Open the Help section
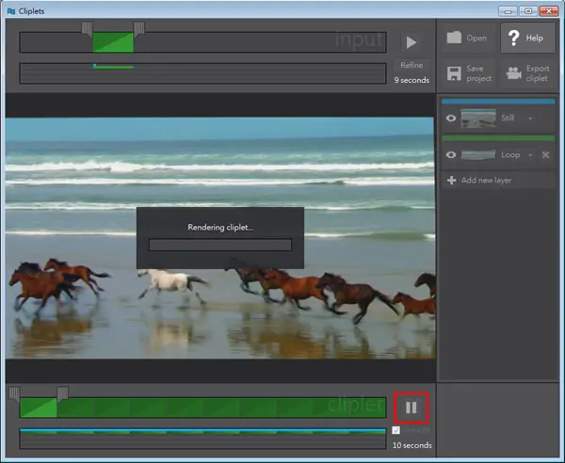 point(527,38)
